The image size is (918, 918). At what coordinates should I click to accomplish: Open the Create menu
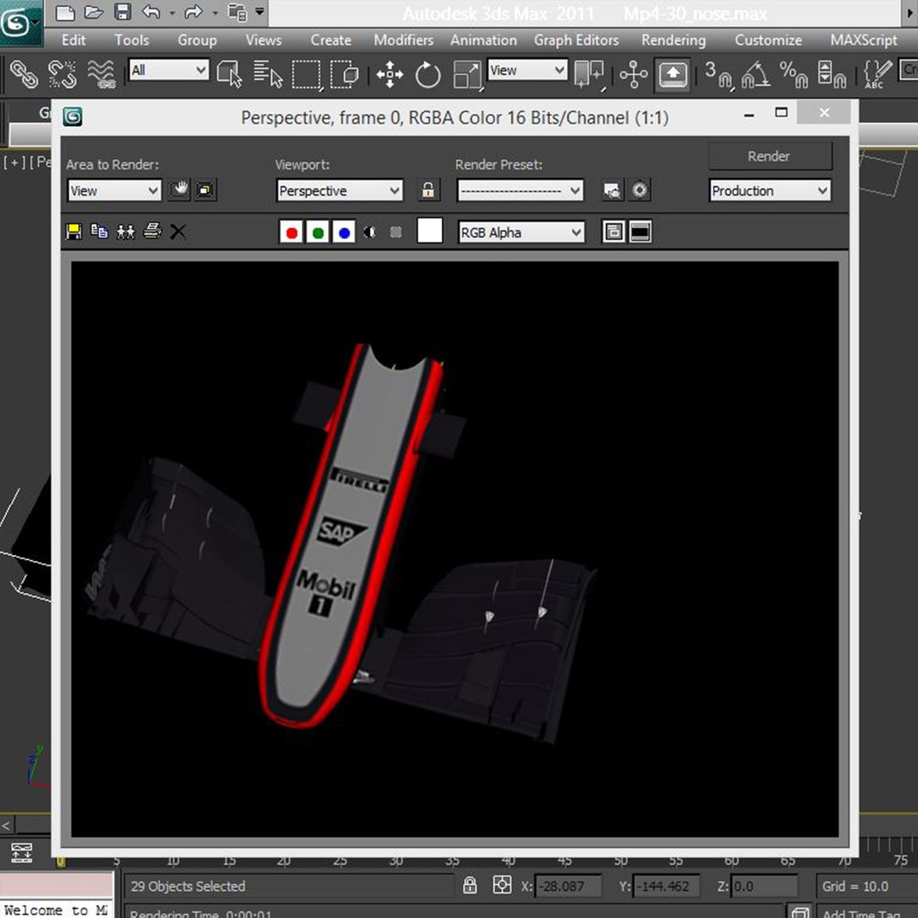click(x=331, y=40)
